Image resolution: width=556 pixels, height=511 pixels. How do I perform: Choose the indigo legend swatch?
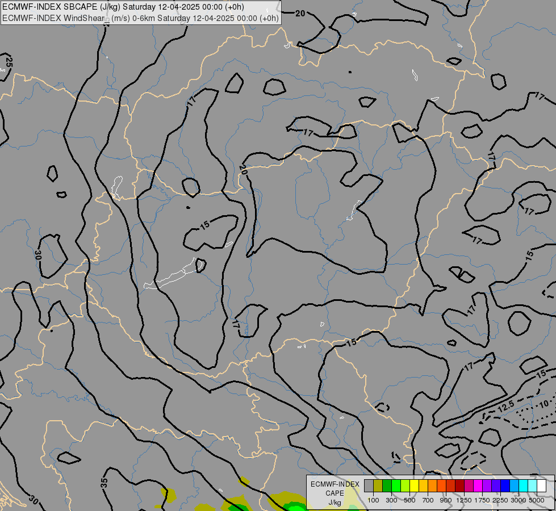[496, 486]
